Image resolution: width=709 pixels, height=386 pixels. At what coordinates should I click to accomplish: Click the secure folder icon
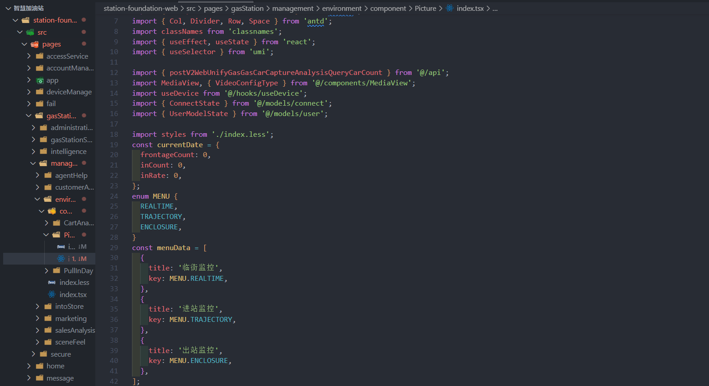44,354
